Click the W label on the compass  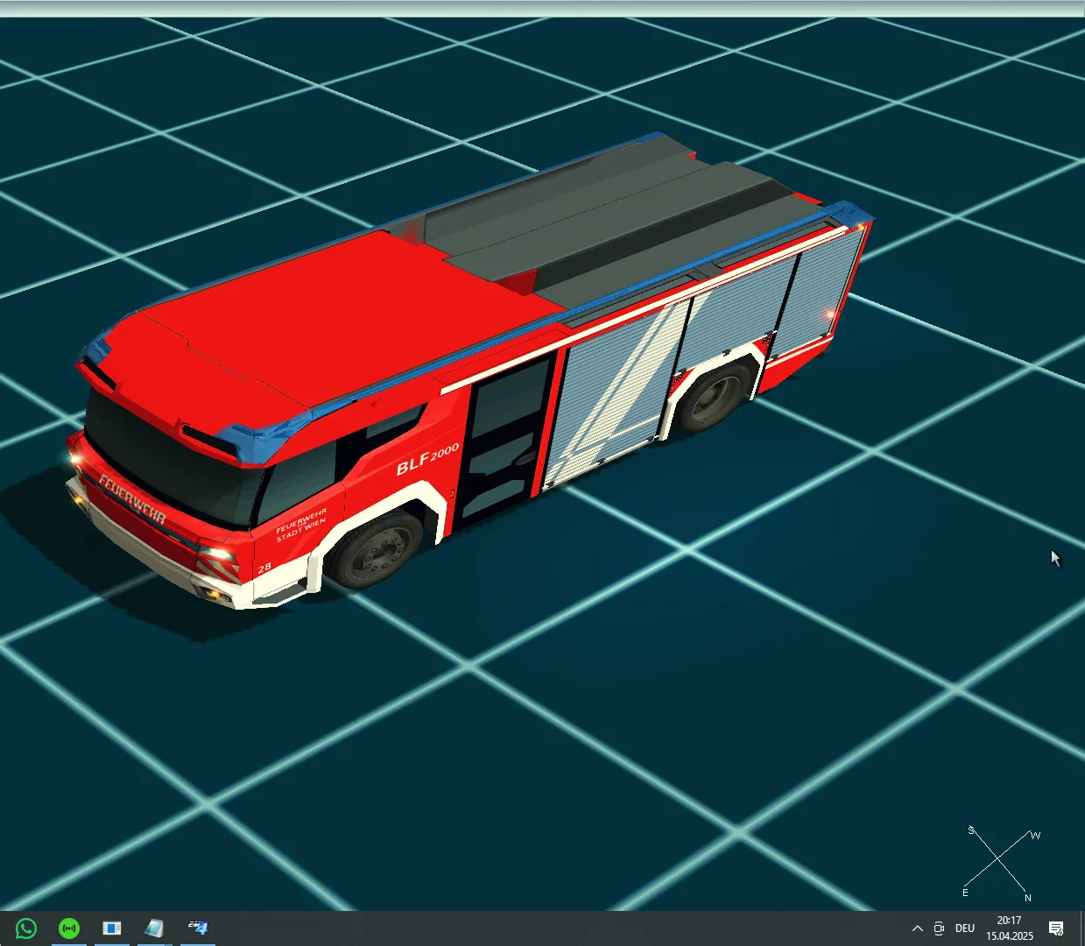[x=1035, y=836]
